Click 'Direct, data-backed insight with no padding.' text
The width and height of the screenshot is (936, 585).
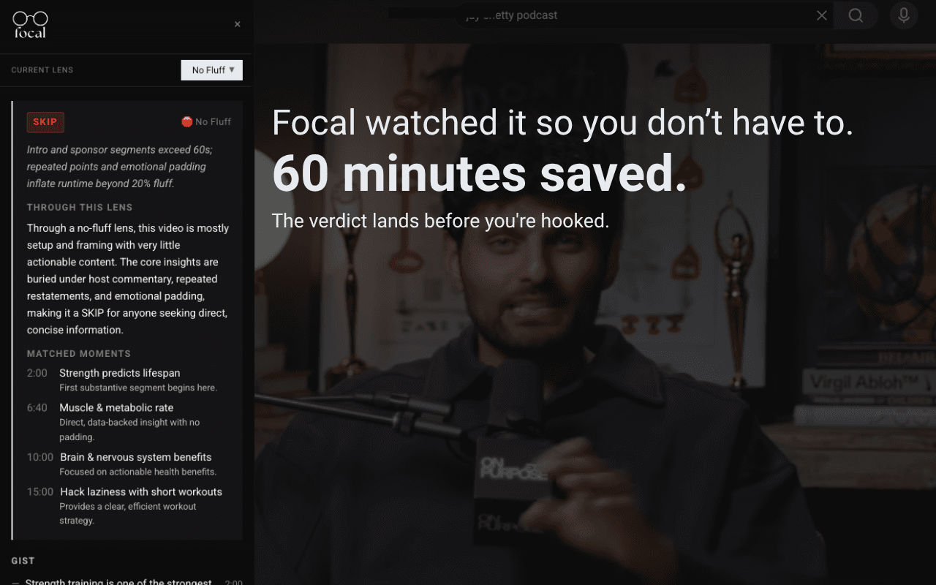coord(129,429)
